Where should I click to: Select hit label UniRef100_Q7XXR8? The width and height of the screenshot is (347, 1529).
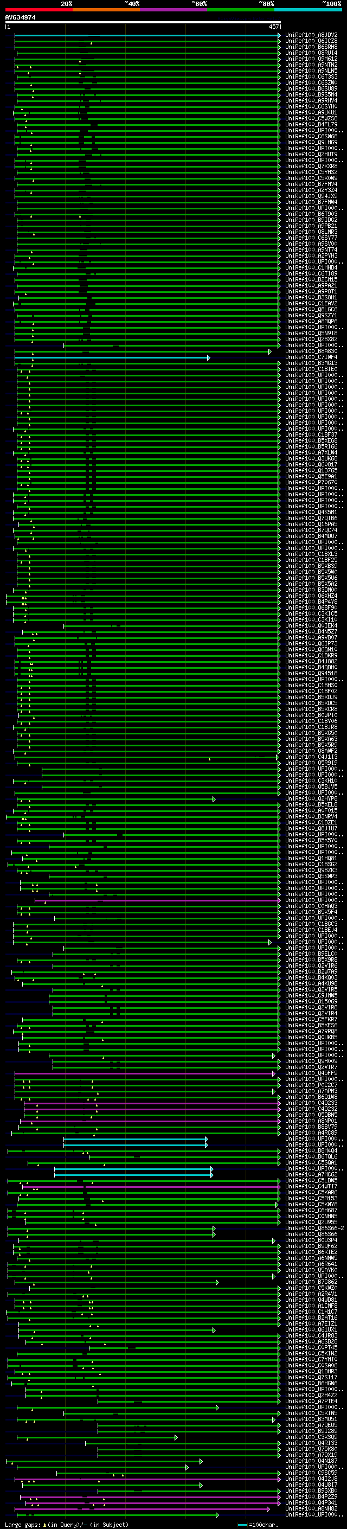tap(311, 166)
